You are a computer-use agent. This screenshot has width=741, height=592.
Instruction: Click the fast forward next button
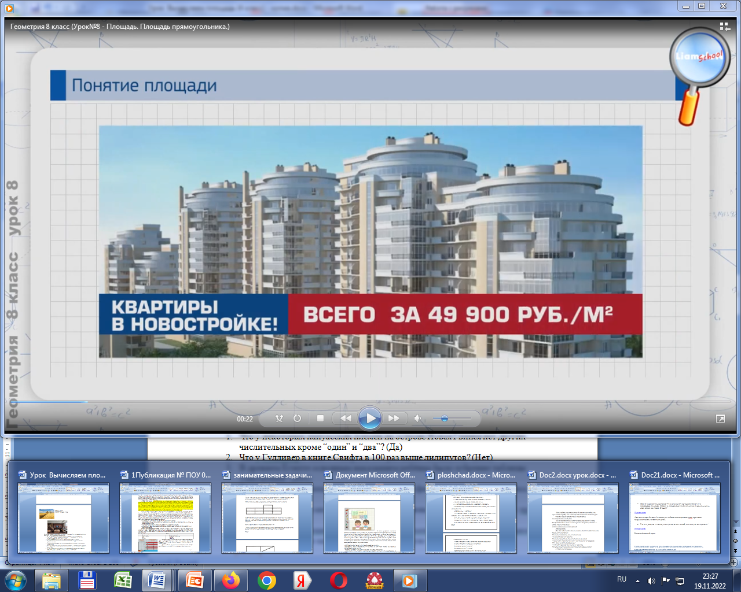(x=394, y=419)
